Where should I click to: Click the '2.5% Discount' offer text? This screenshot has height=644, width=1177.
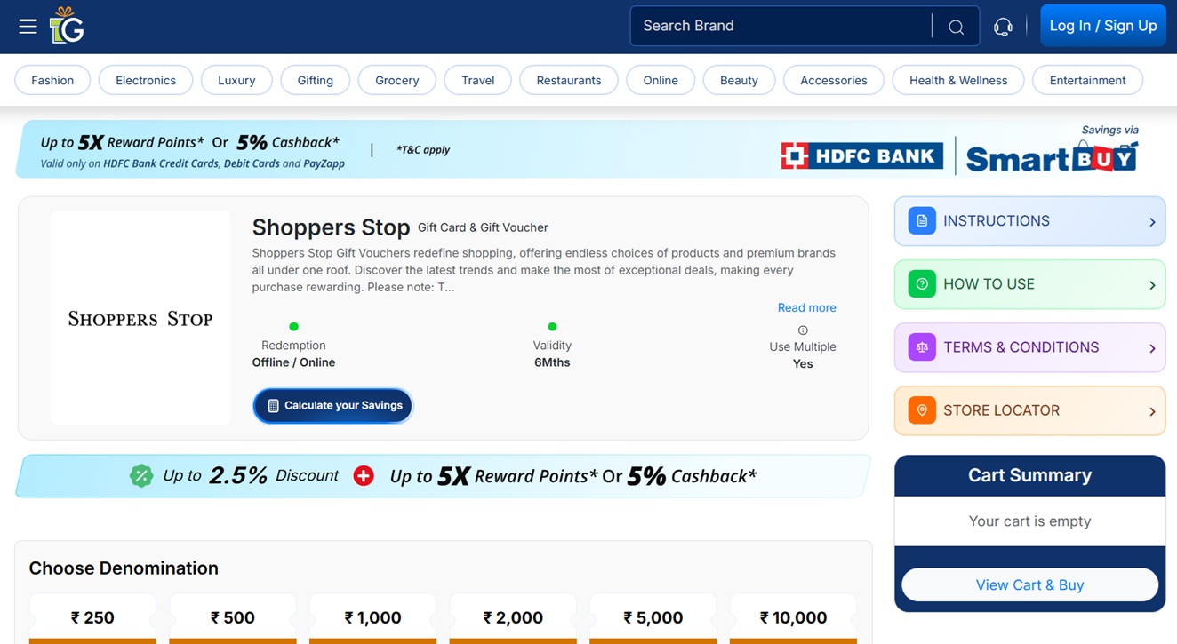(x=274, y=476)
